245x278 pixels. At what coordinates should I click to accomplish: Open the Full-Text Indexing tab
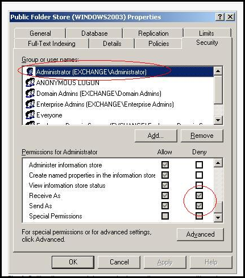click(x=52, y=44)
